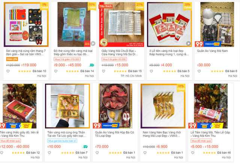
Task: Click the Mua giá bán buôn/ bán sỉ tag
Action: [x=62, y=141]
